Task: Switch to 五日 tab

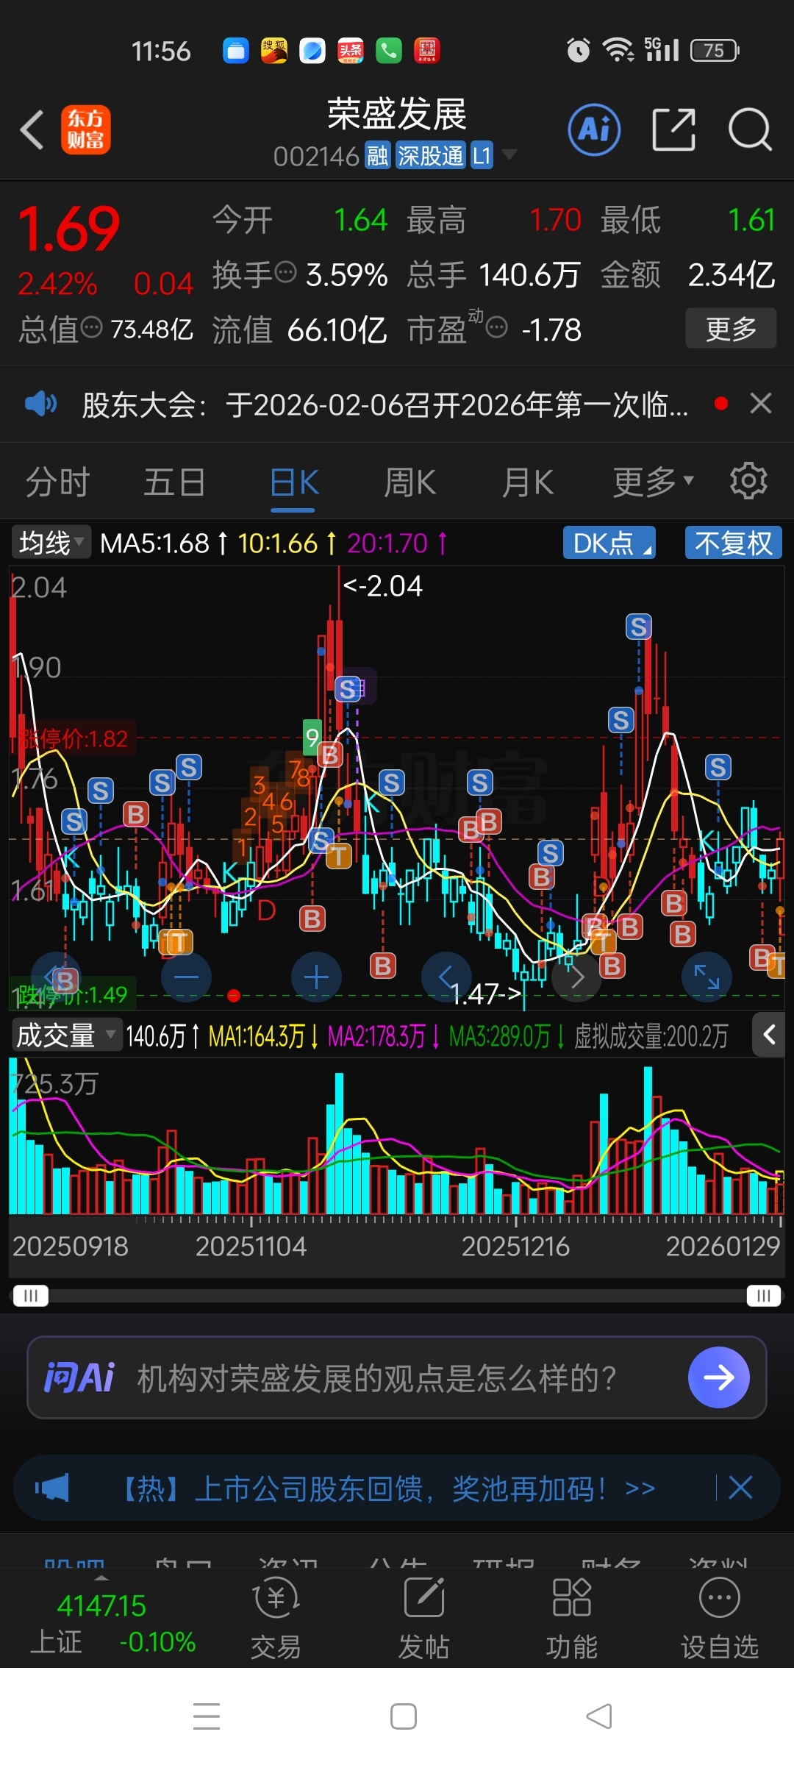Action: 174,482
